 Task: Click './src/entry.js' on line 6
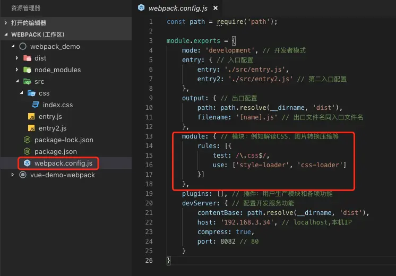[255, 70]
